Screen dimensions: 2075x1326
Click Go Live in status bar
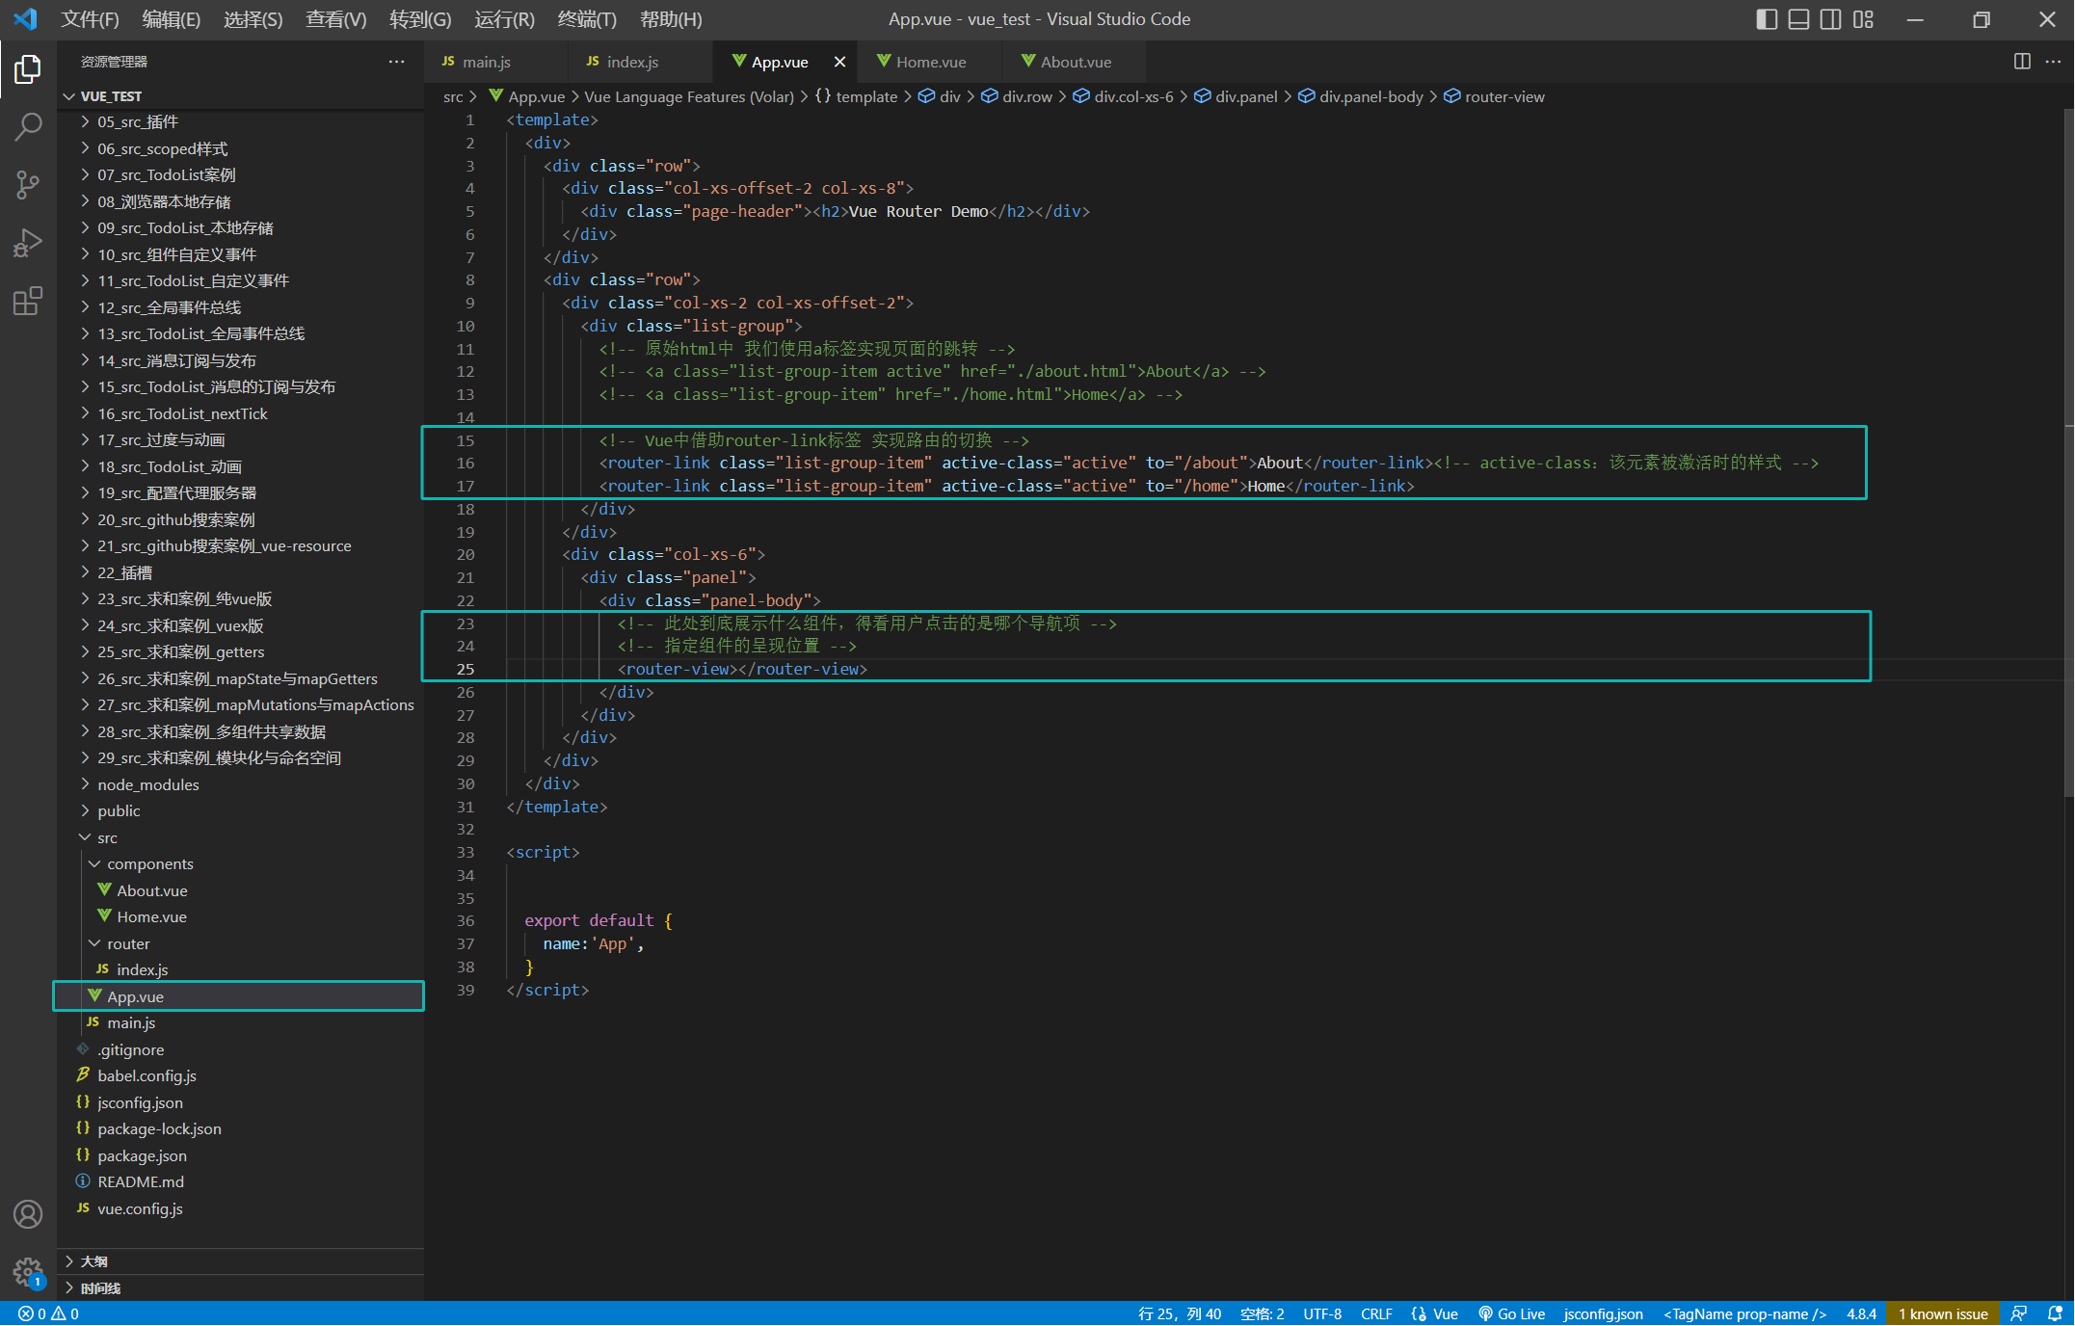(1511, 1313)
